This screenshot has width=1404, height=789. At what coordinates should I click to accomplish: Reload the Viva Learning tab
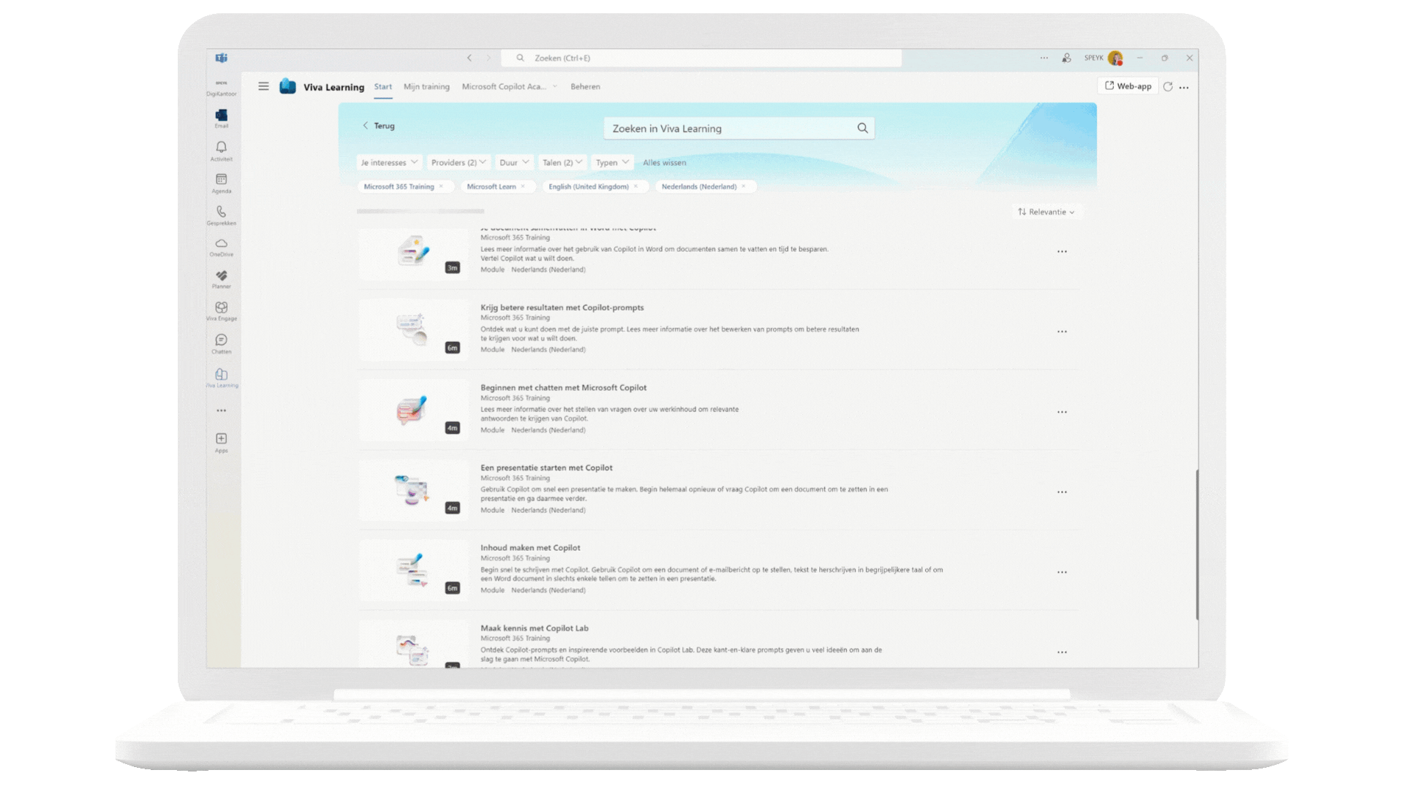[x=1168, y=86]
